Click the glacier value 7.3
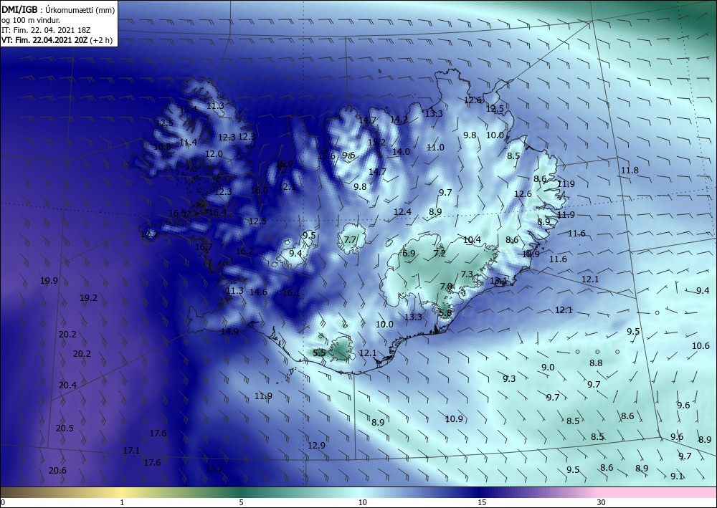 coord(467,274)
